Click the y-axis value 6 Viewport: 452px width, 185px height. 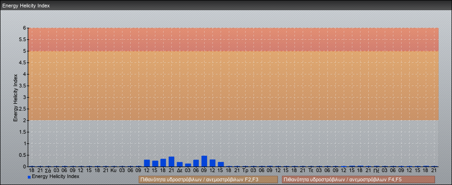[25, 28]
